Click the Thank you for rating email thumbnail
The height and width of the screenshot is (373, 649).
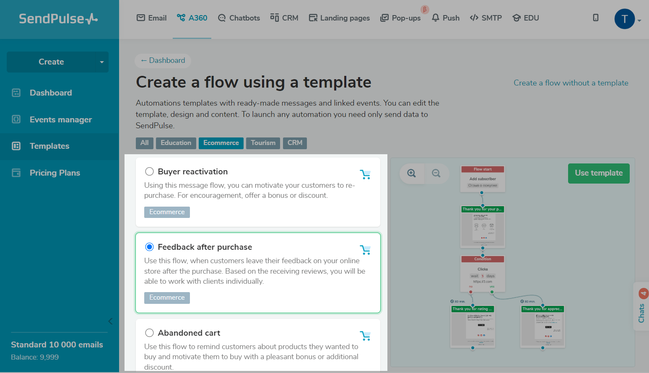tap(473, 327)
